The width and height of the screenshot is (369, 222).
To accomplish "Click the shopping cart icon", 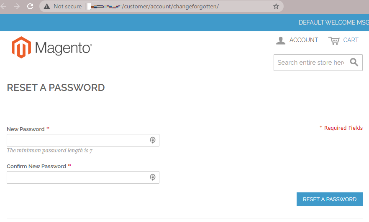I will point(334,40).
